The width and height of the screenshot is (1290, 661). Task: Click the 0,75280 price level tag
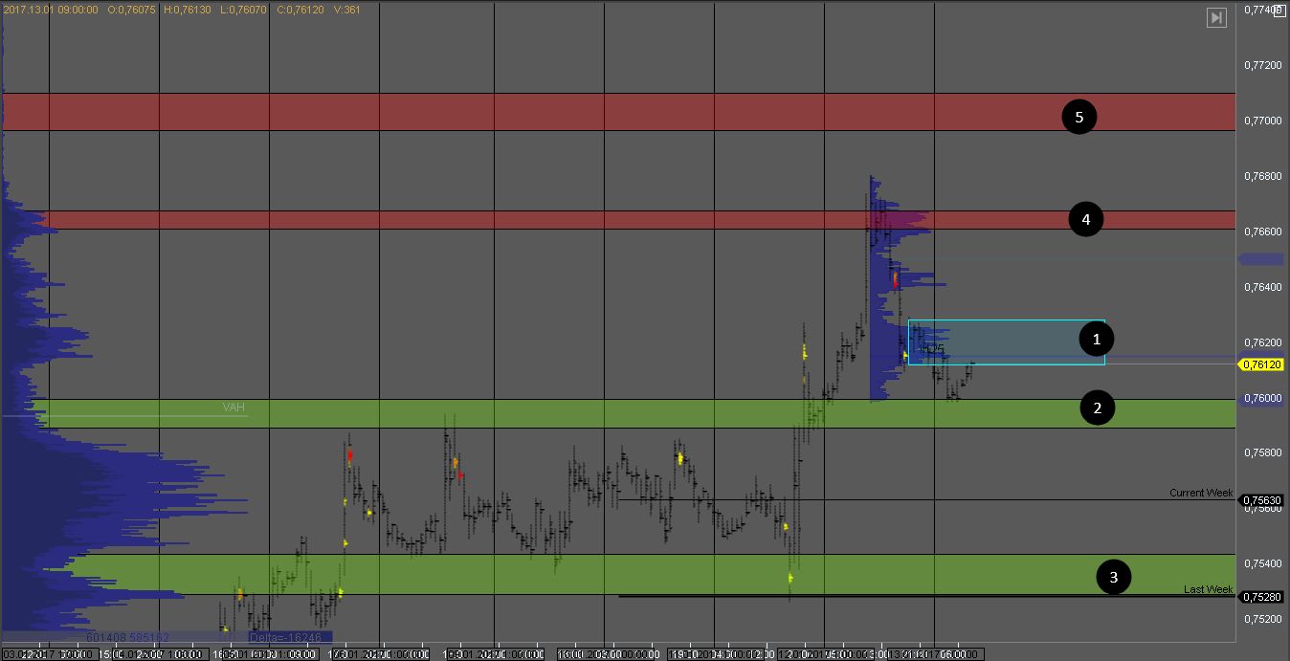coord(1262,597)
